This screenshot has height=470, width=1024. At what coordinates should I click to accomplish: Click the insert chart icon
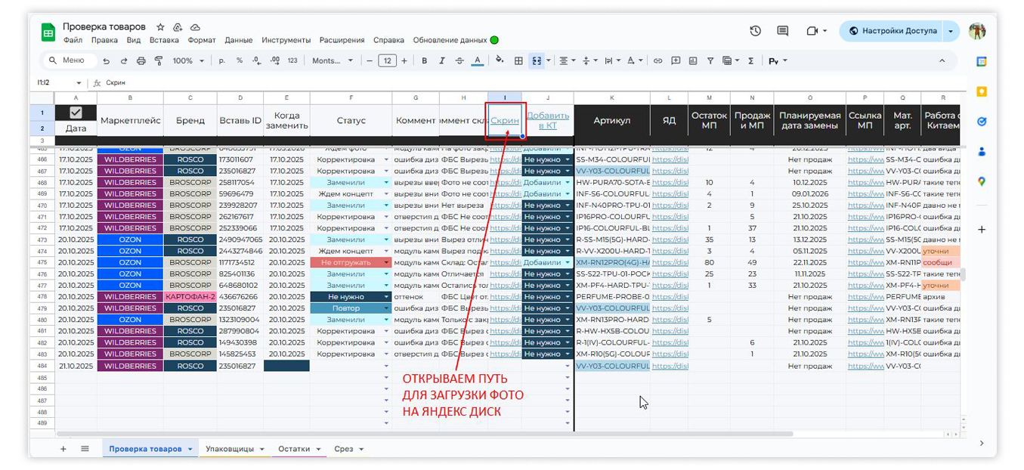click(x=693, y=61)
